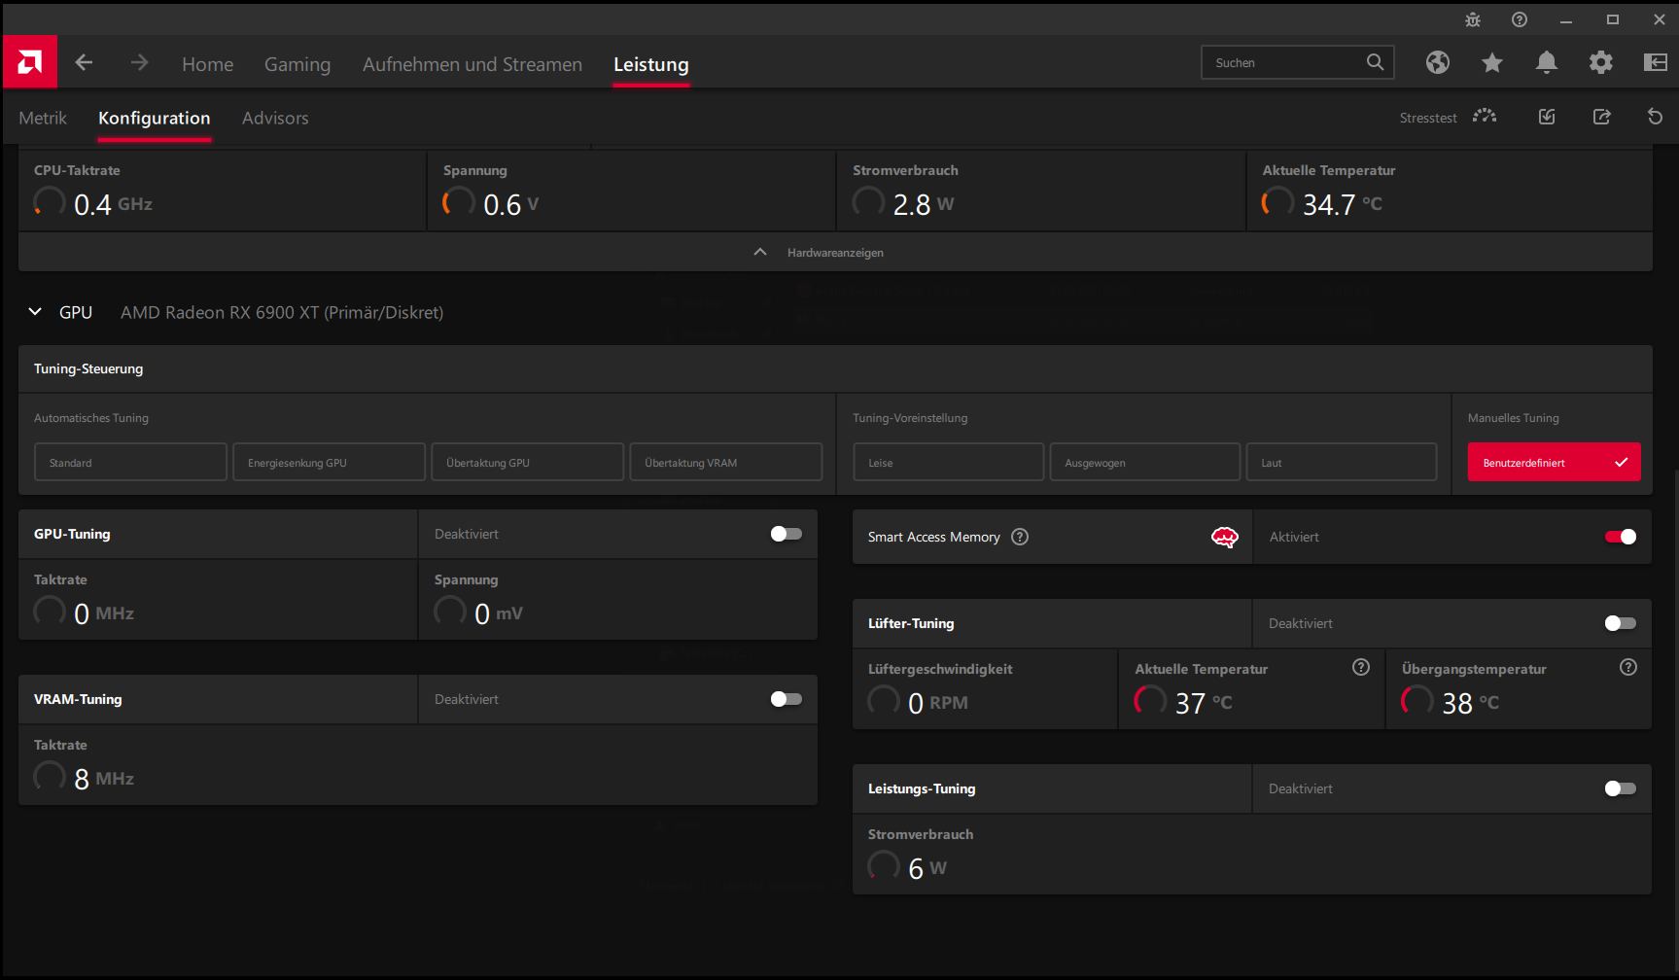Collapse the GPU section chevron
The height and width of the screenshot is (980, 1679).
coord(35,312)
